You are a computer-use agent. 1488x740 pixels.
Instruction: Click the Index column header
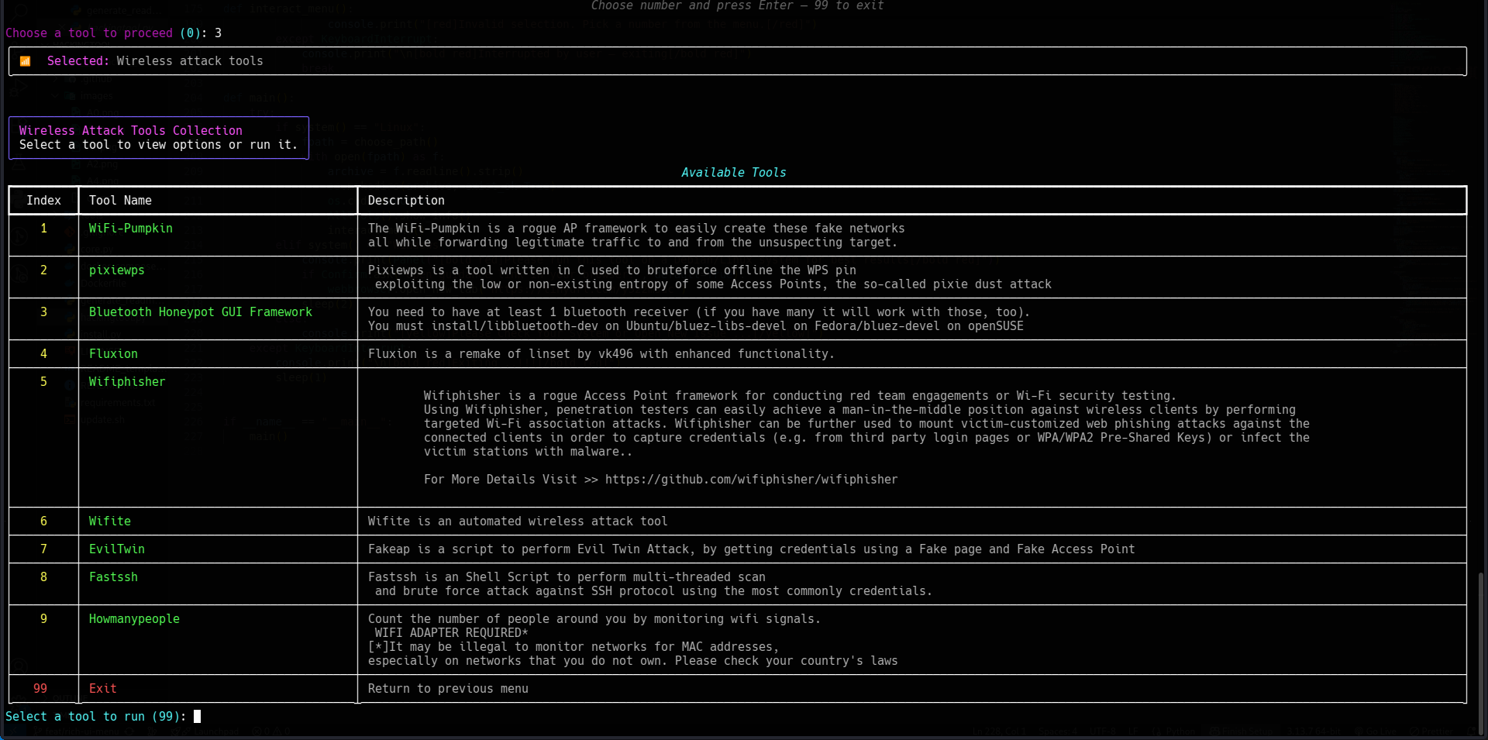pos(43,201)
